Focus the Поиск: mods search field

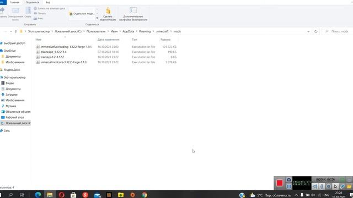coord(337,31)
